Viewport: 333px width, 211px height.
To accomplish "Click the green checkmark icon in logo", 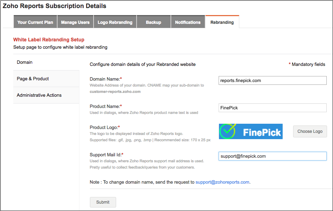I will [x=227, y=131].
